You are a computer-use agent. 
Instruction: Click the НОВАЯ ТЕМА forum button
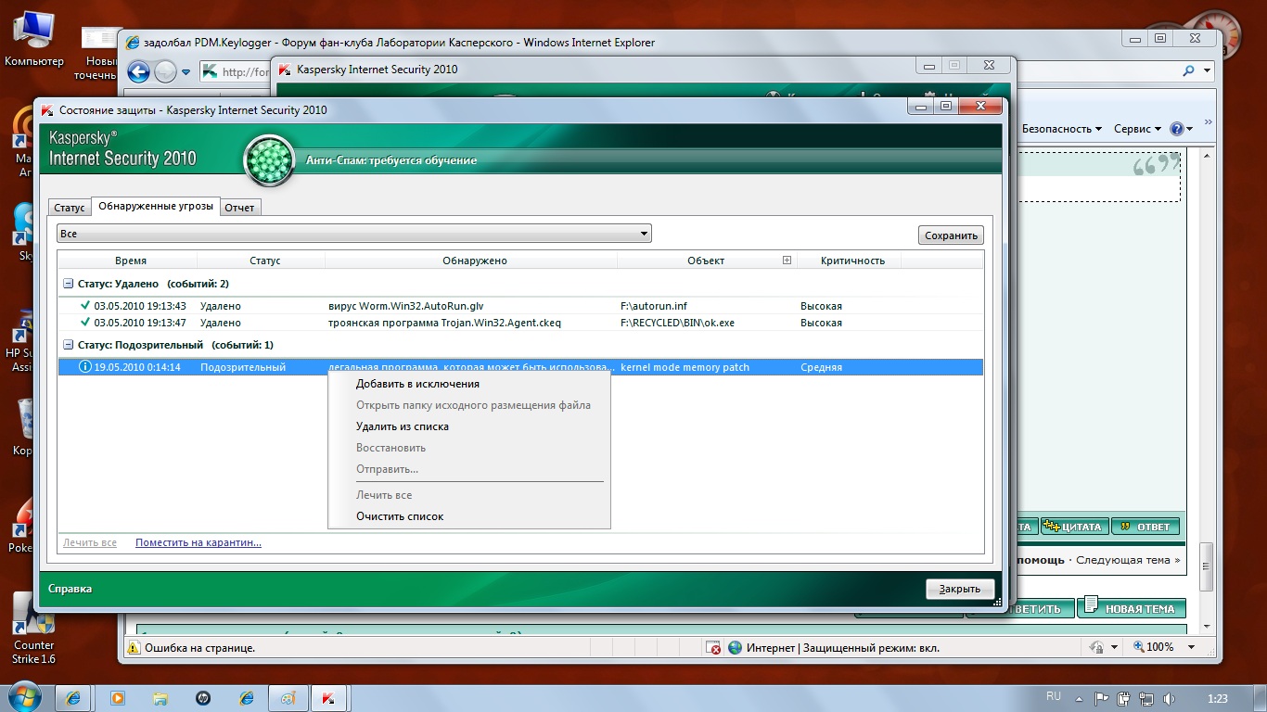1132,608
